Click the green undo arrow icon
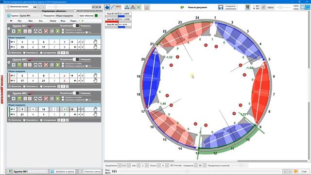The height and width of the screenshot is (175, 311). tap(182, 8)
